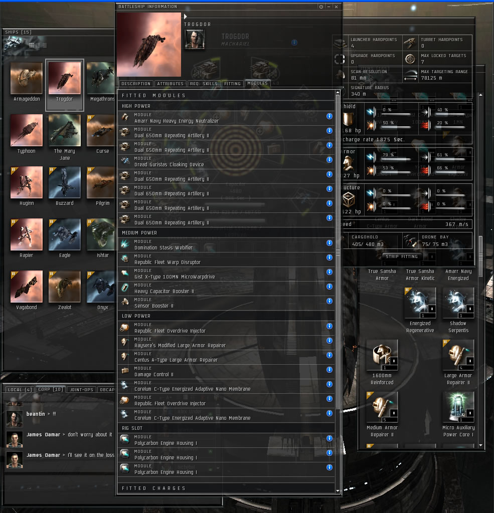Switch chat to Joint-Ops channel tab
This screenshot has height=513, width=494.
(x=82, y=390)
